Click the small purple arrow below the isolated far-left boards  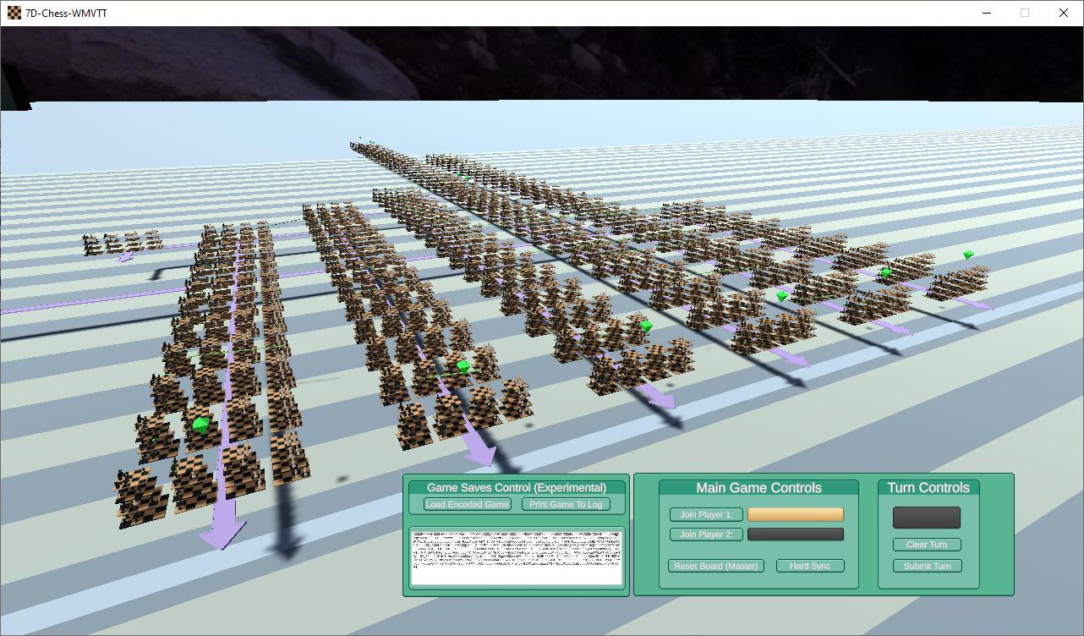[125, 257]
